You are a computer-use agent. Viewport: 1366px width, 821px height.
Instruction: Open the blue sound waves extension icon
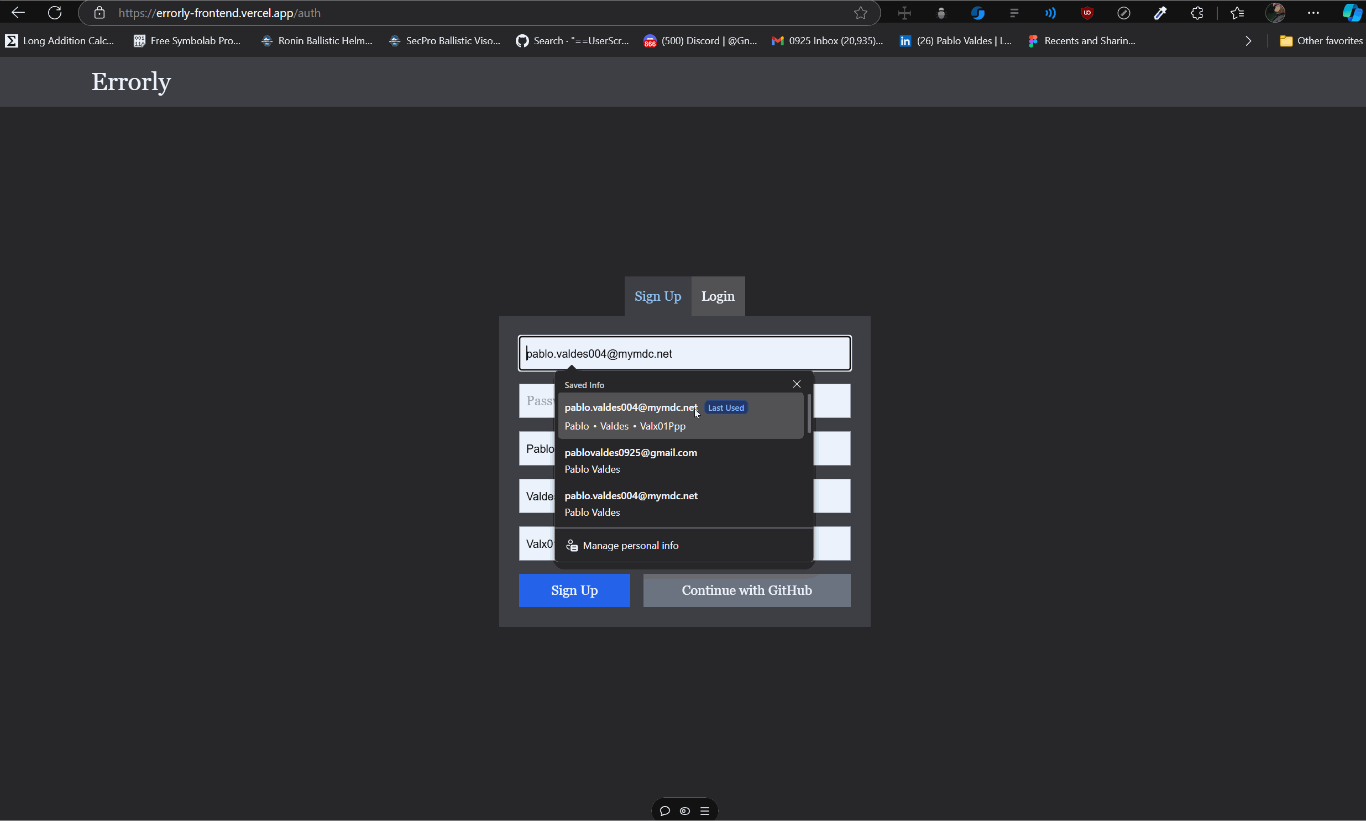(x=1051, y=13)
